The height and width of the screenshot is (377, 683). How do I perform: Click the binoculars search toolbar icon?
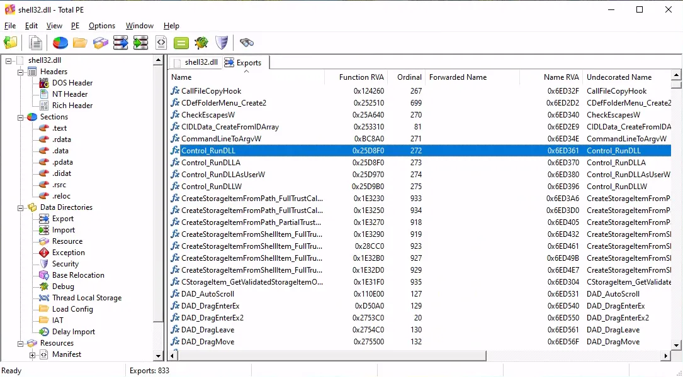click(x=247, y=43)
